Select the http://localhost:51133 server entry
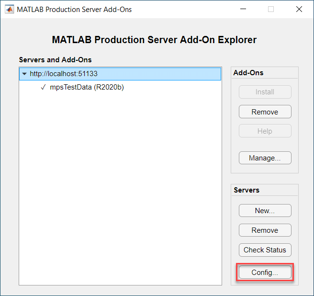314x296 pixels. pos(120,74)
